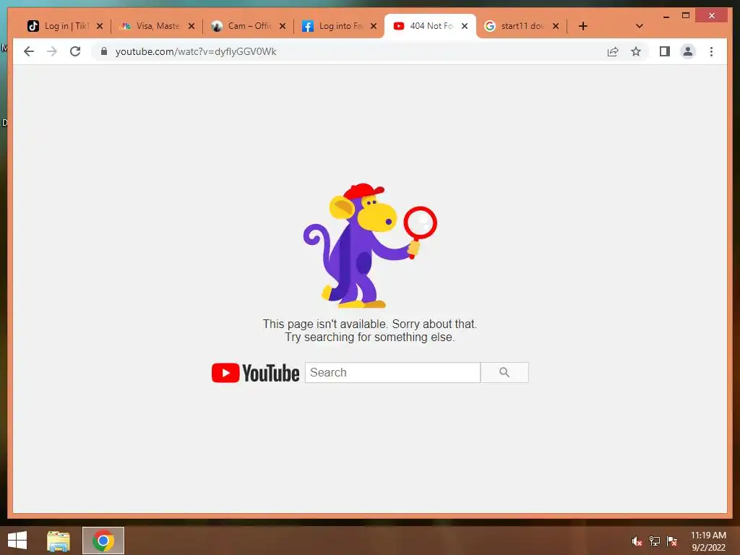Go back to the previous page

click(x=29, y=51)
